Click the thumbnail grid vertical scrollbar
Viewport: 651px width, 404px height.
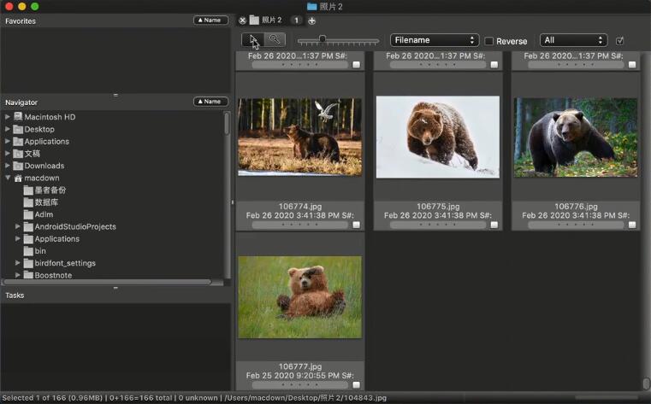tap(646, 383)
